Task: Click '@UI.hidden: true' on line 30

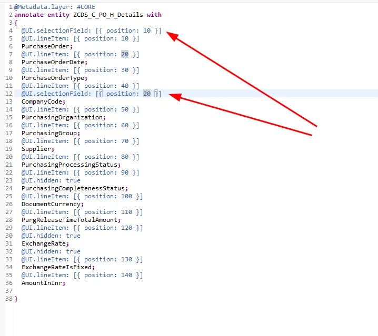Action: pos(51,236)
